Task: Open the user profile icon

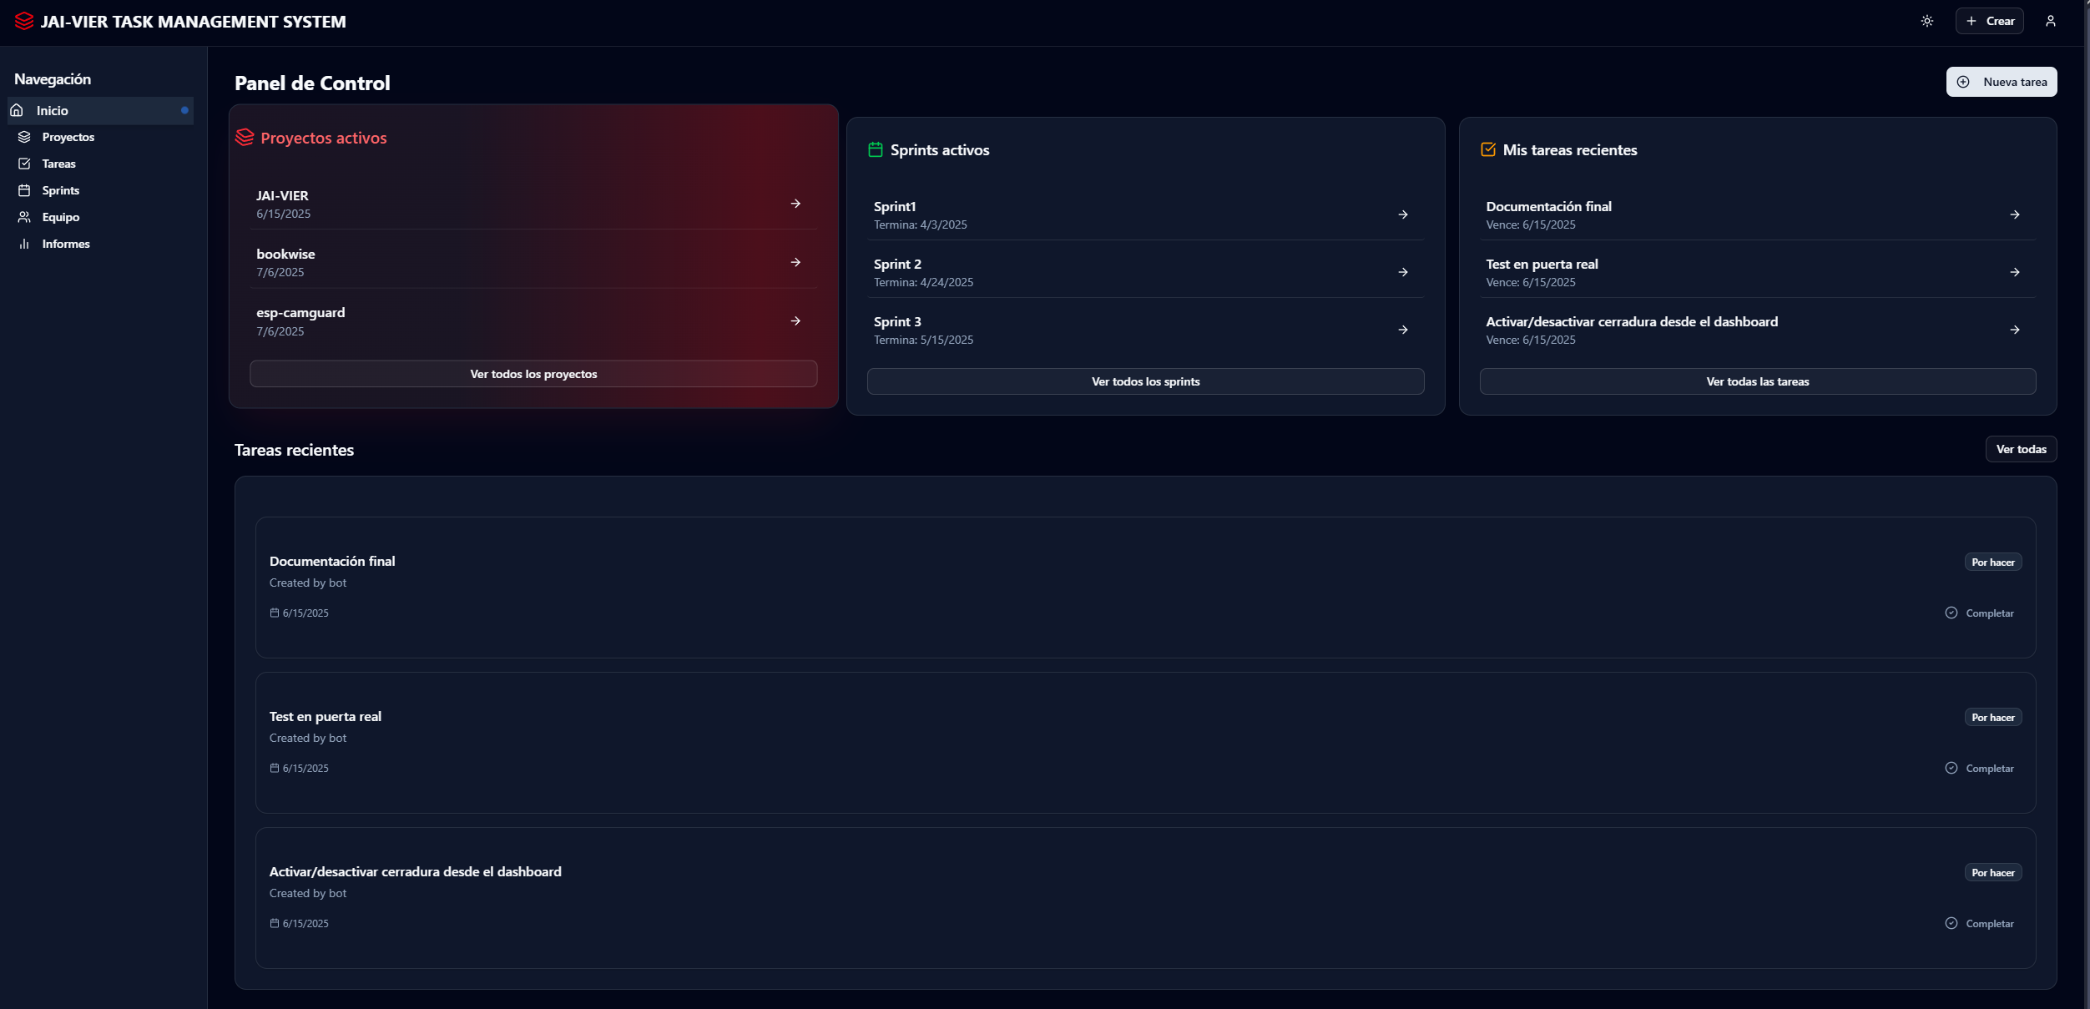Action: pos(2050,21)
